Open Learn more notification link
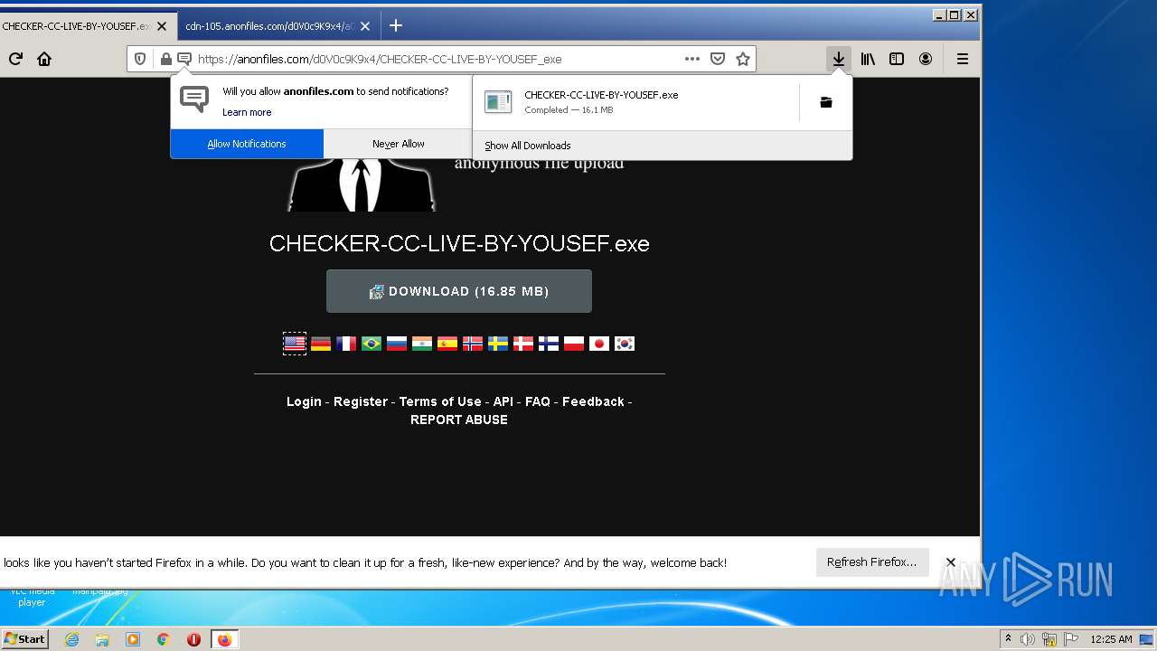This screenshot has width=1157, height=651. click(x=247, y=112)
